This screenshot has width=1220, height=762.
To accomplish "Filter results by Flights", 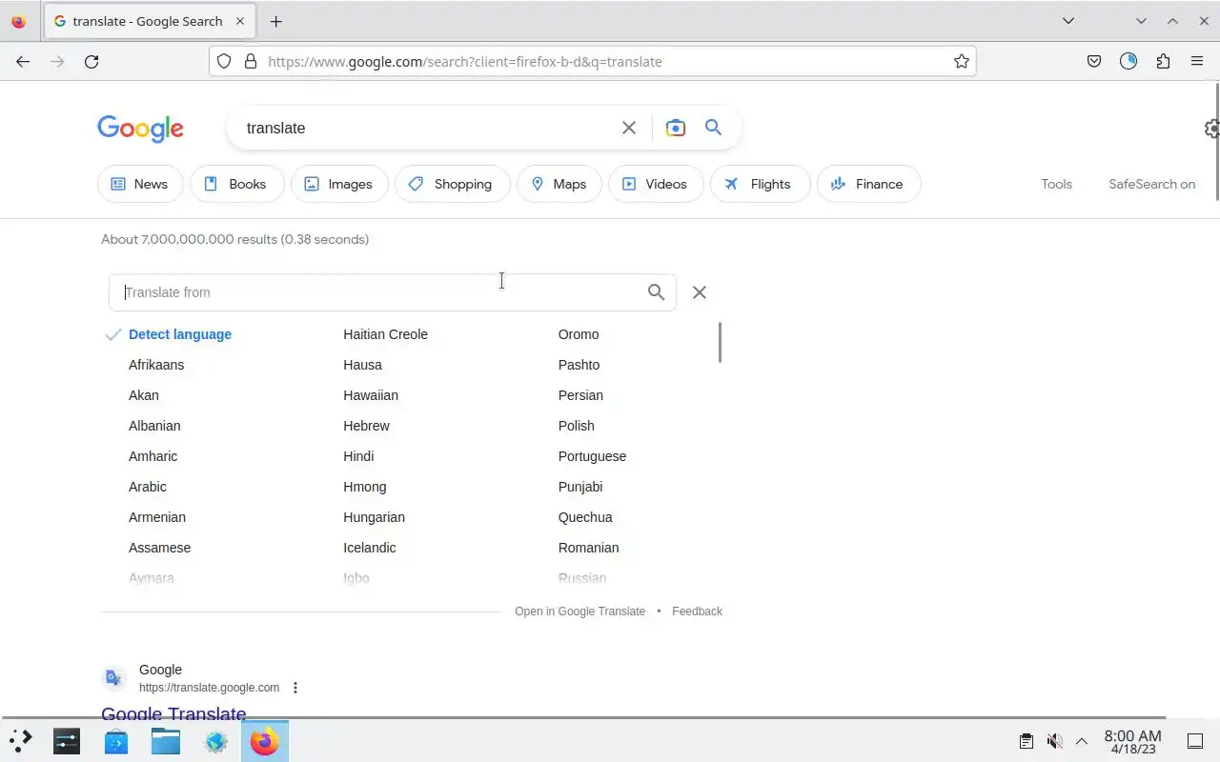I will click(x=760, y=184).
